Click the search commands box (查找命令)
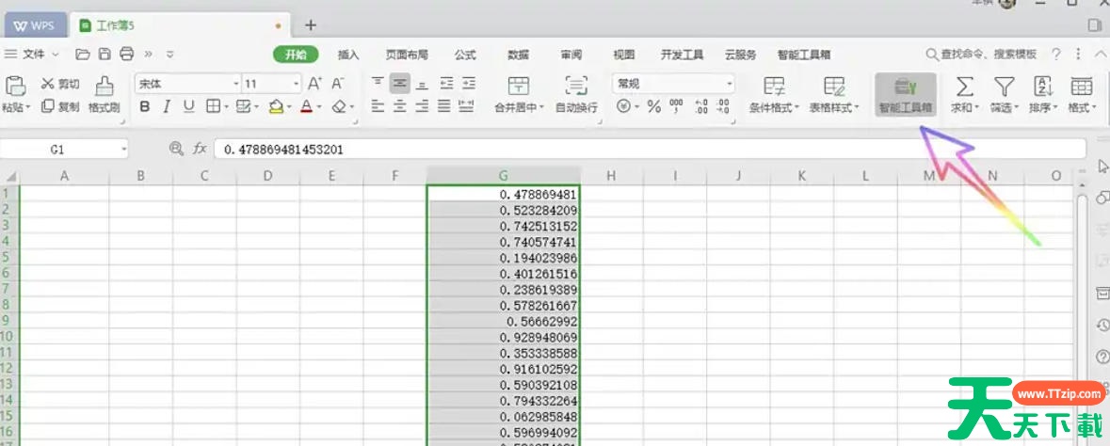 coord(982,54)
